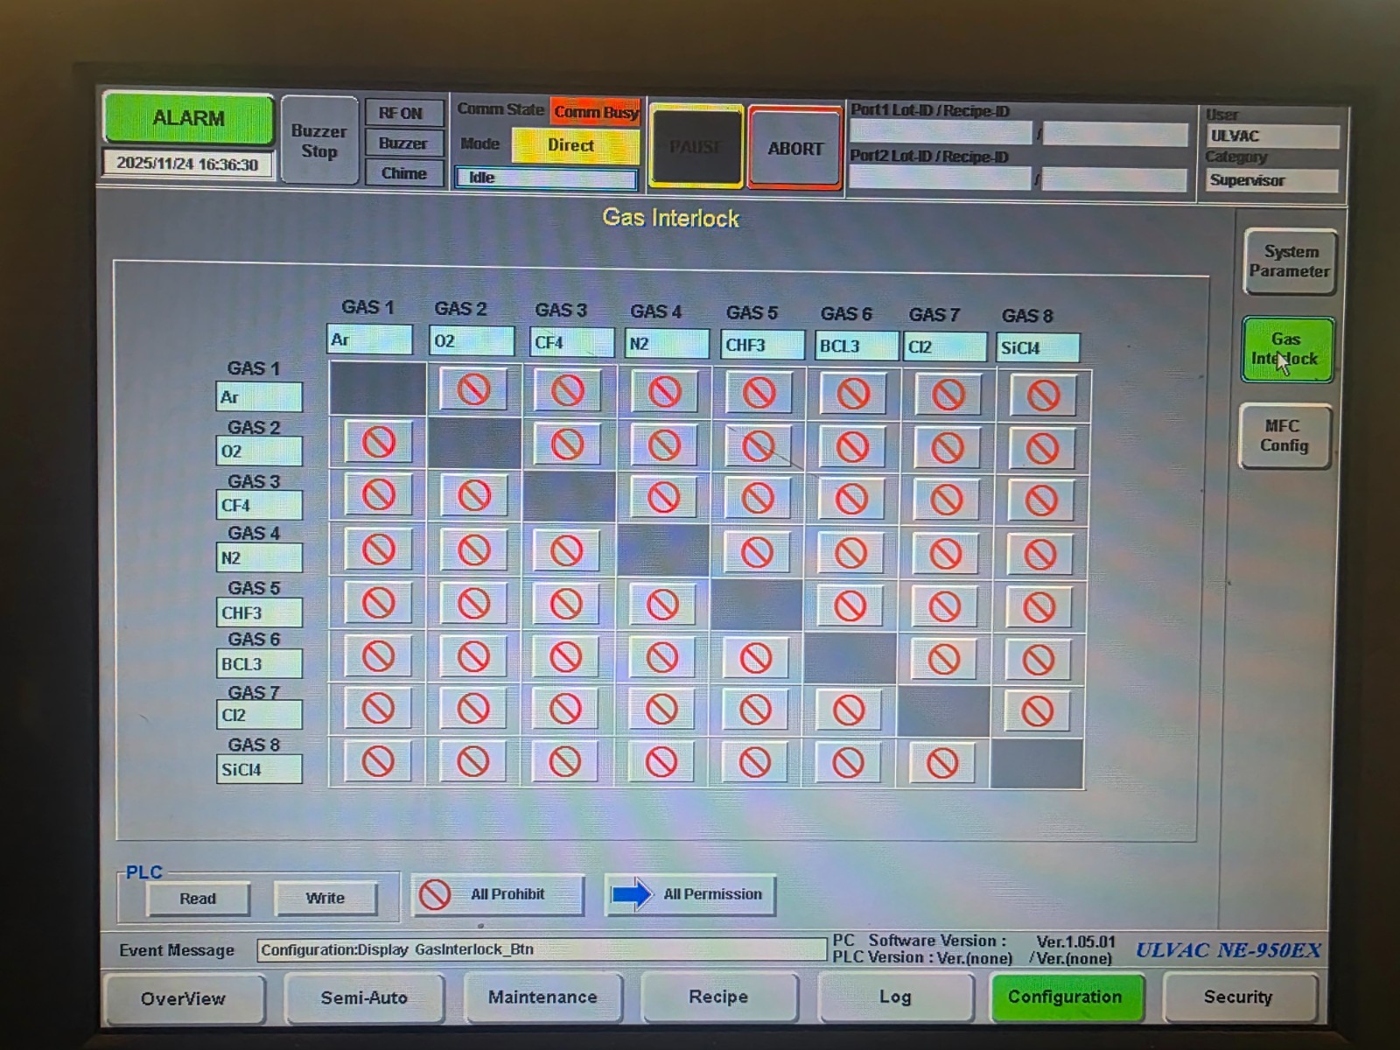Toggle interlock for Ar row, O2 column
The width and height of the screenshot is (1400, 1050).
(x=473, y=389)
